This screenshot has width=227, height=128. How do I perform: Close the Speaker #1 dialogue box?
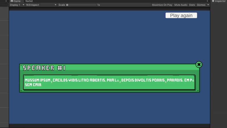(199, 65)
